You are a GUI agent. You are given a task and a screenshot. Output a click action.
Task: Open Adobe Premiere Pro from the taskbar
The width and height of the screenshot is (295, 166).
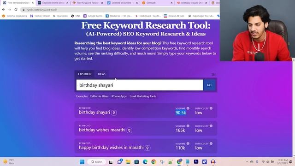pyautogui.click(x=196, y=162)
